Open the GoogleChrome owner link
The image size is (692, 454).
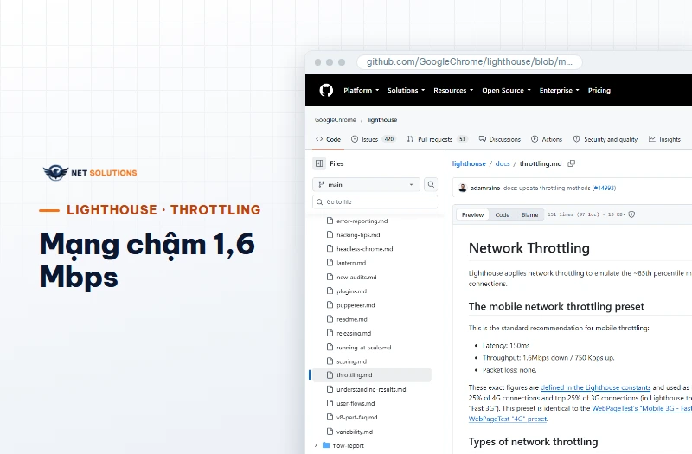335,120
